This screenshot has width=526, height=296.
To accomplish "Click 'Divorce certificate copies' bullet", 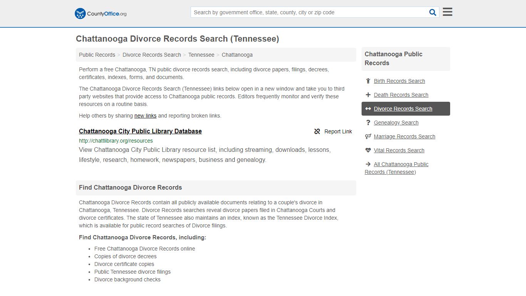I will [x=124, y=264].
